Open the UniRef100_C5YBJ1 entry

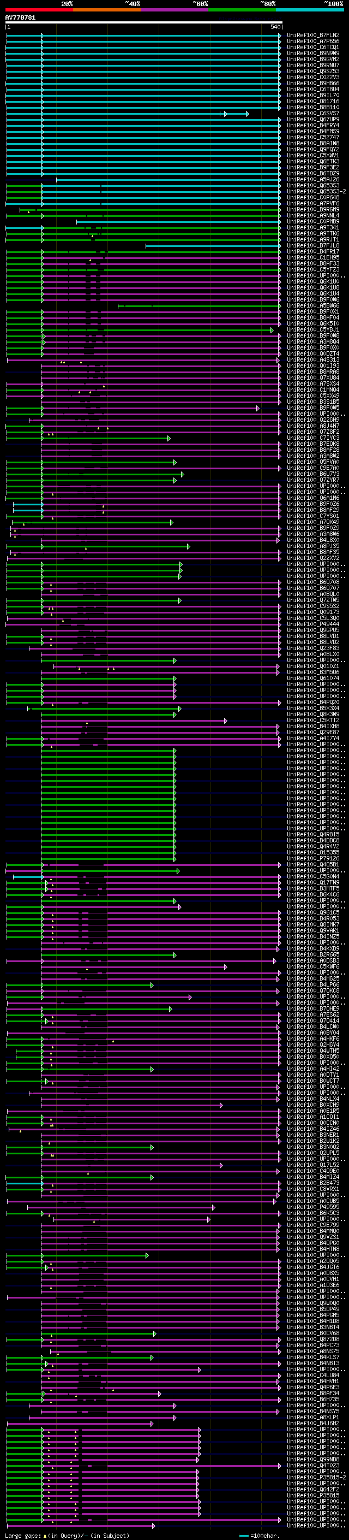312,330
